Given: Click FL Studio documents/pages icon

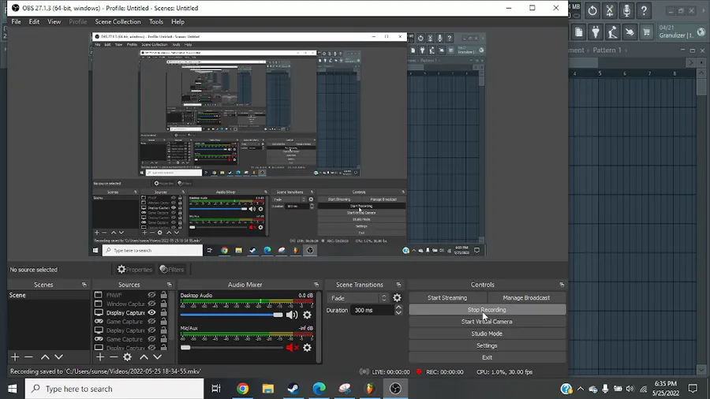Looking at the screenshot, I should (x=579, y=32).
